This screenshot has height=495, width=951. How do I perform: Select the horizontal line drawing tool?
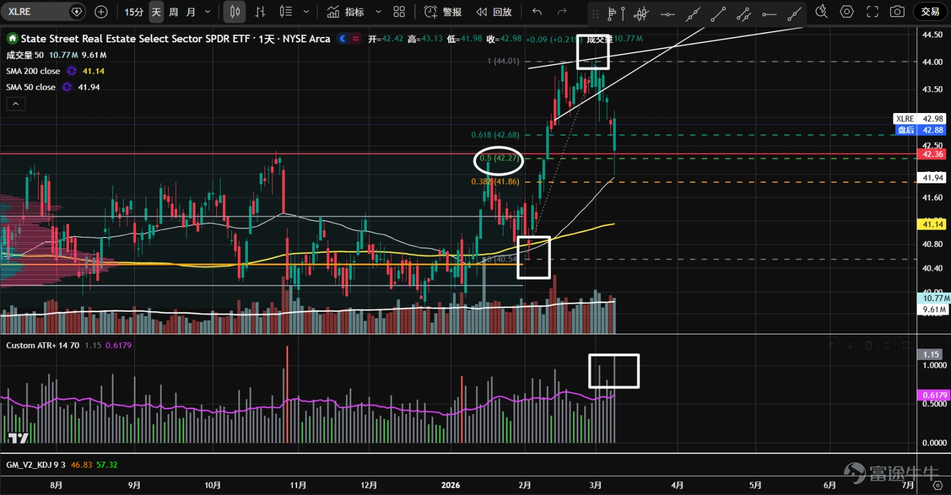(667, 14)
